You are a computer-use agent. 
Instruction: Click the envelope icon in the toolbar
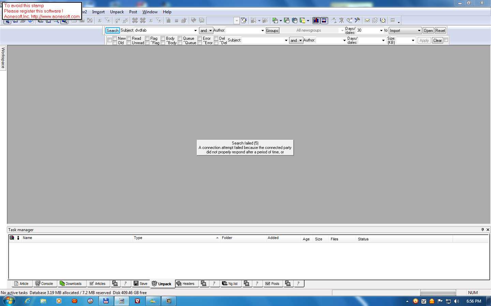(367, 20)
